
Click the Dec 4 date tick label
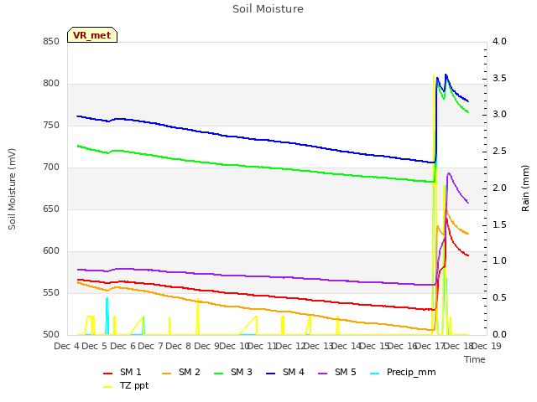point(67,346)
